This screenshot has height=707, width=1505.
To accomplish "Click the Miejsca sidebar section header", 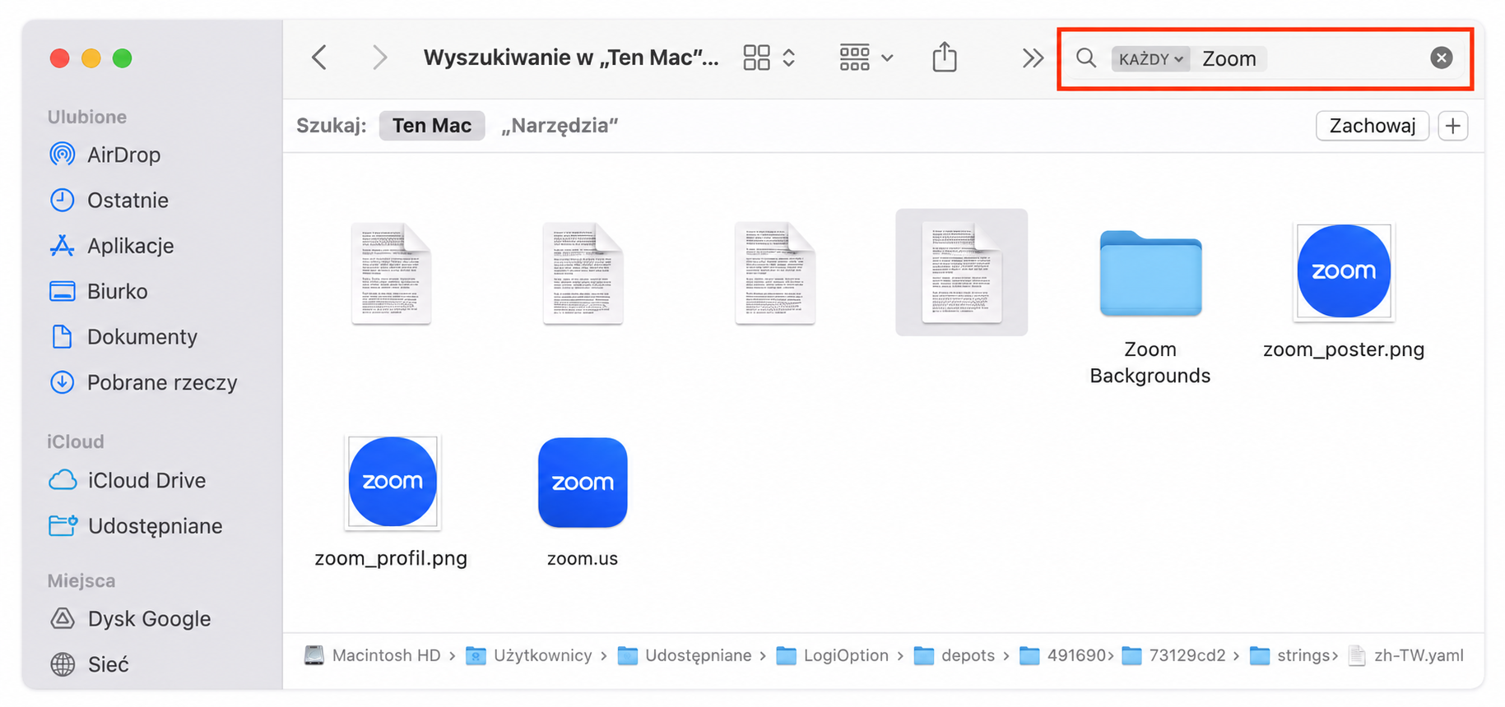I will pos(81,580).
